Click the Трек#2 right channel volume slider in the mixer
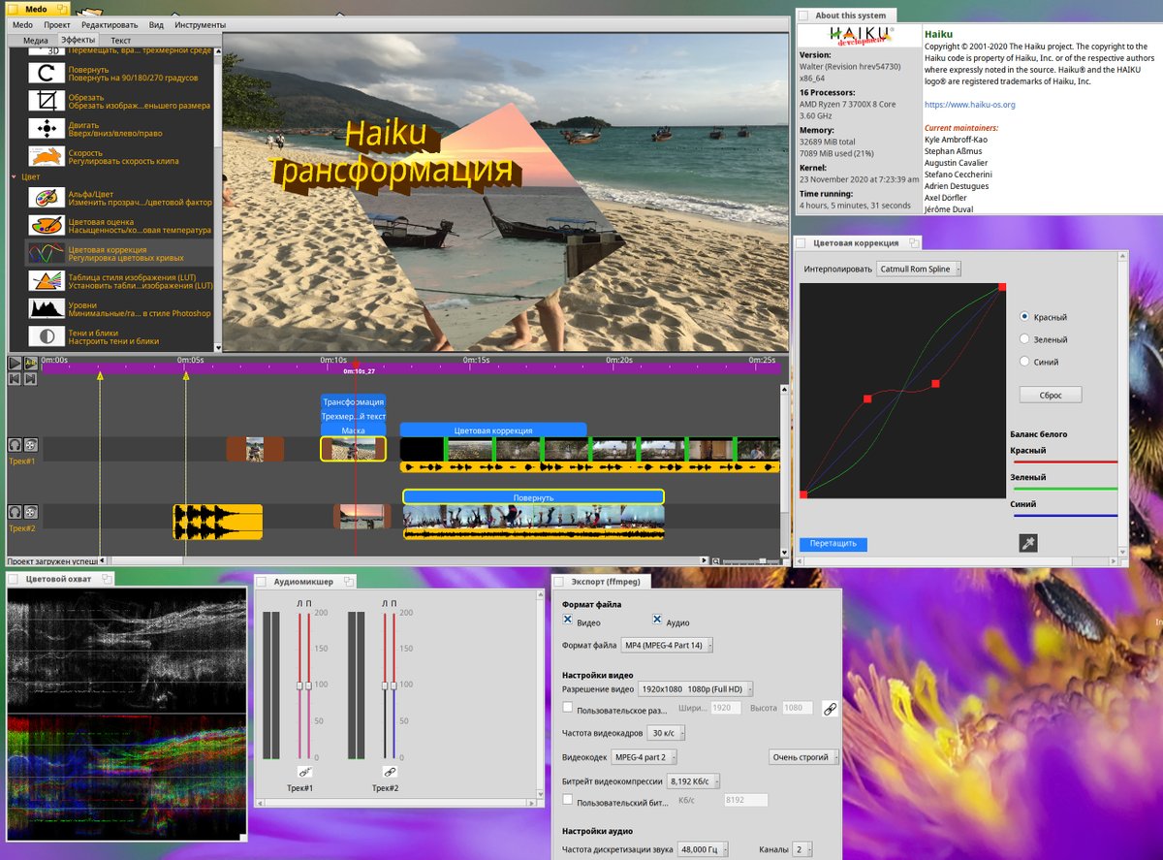 coord(393,685)
